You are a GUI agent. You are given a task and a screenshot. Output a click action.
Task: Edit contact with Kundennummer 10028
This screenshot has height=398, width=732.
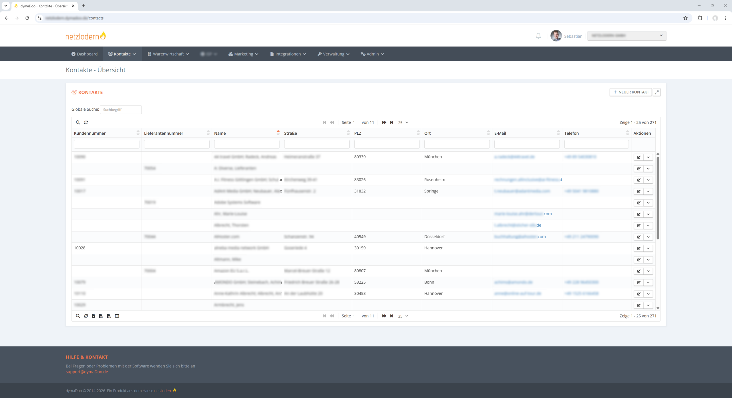639,248
